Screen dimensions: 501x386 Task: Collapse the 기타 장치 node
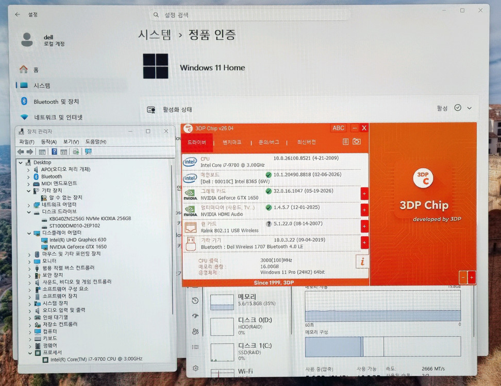28,191
